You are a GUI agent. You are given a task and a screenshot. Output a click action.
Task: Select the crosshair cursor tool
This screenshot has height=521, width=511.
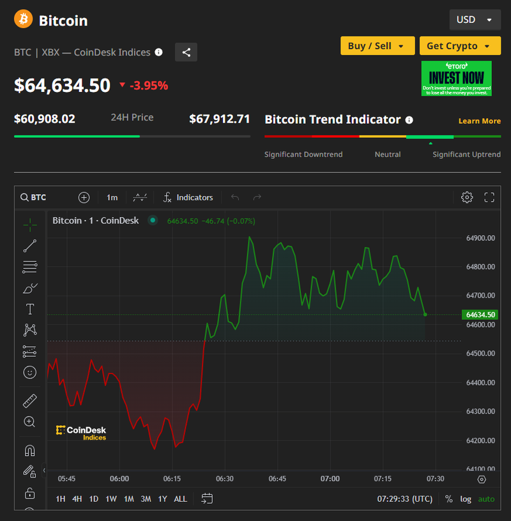pyautogui.click(x=30, y=224)
